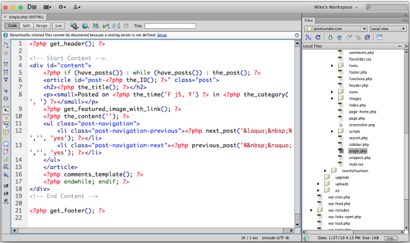The image size is (410, 243).
Task: Click the Files panel Refresh icon
Action: click(318, 38)
